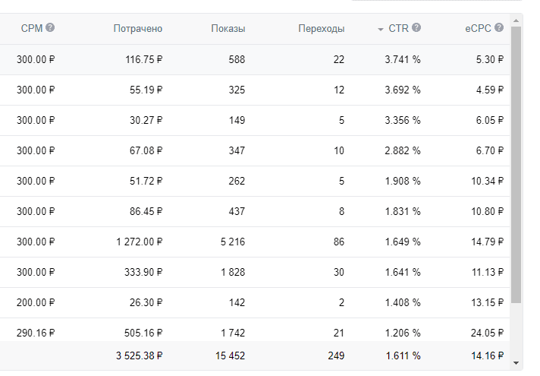Click the scrollbar down arrow

(516, 362)
